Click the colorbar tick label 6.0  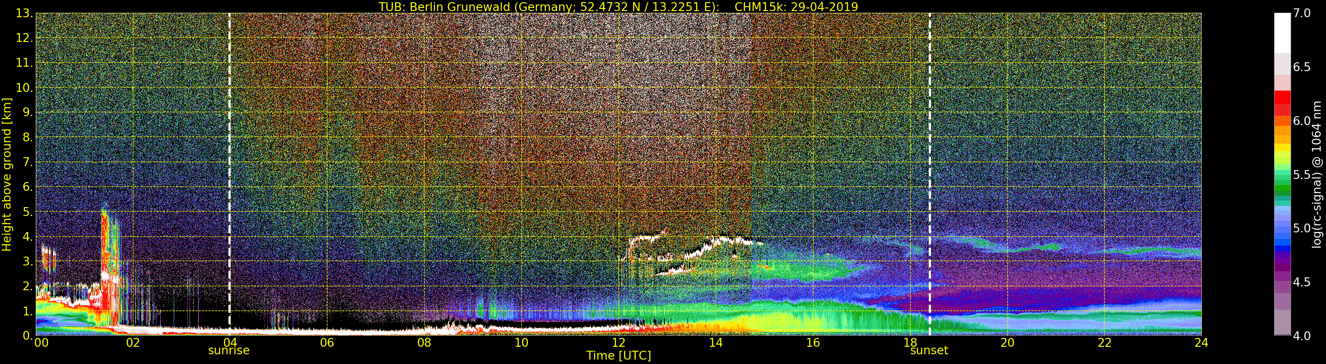[1302, 121]
